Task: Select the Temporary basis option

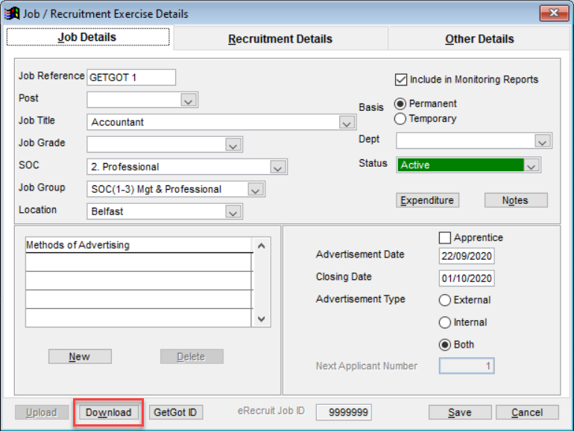Action: (x=400, y=119)
